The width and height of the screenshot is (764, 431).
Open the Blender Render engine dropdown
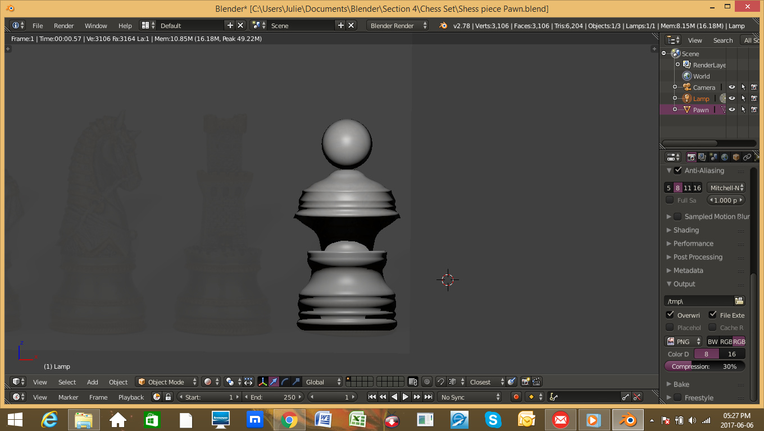tap(398, 25)
